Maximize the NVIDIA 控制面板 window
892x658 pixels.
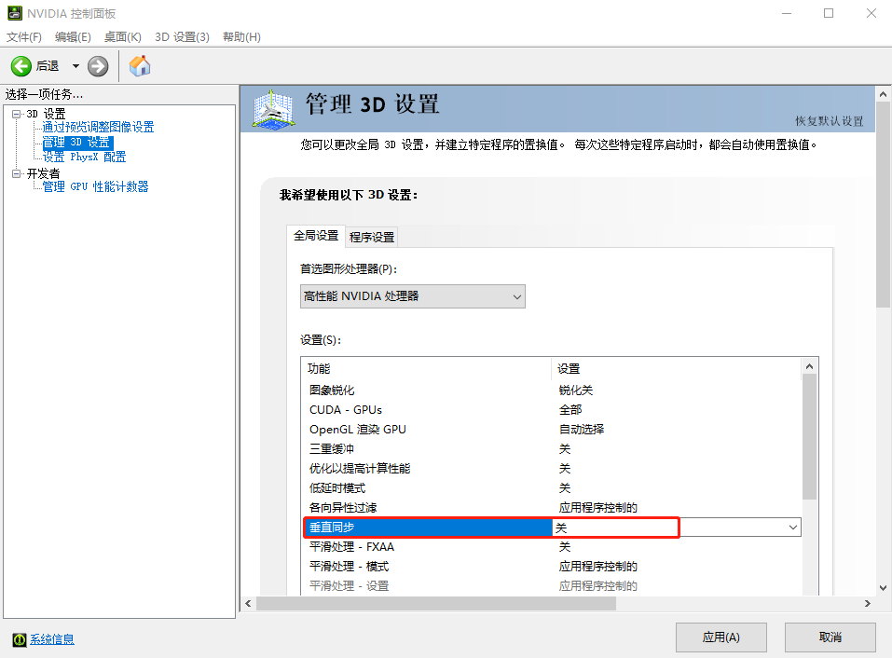(829, 13)
